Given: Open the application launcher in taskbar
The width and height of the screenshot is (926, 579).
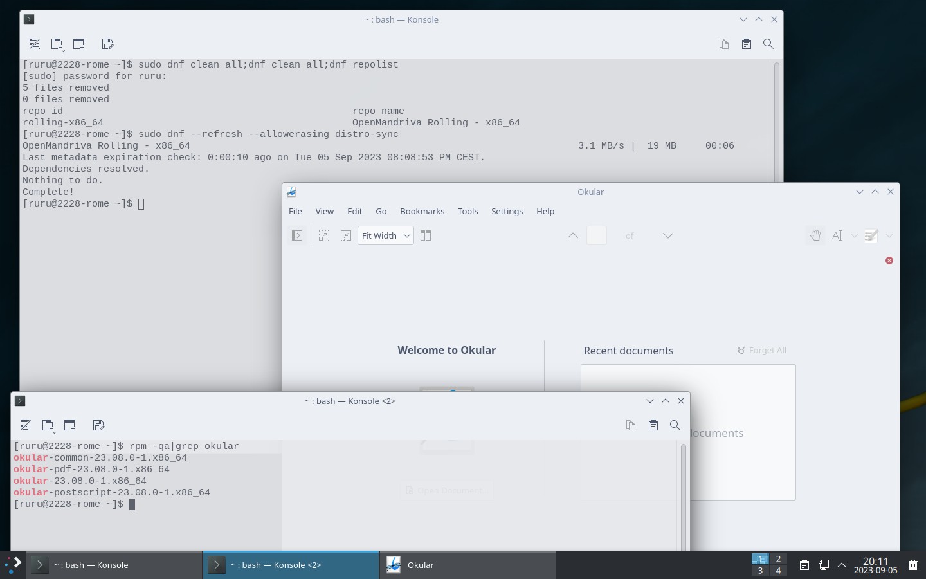Looking at the screenshot, I should (x=13, y=565).
